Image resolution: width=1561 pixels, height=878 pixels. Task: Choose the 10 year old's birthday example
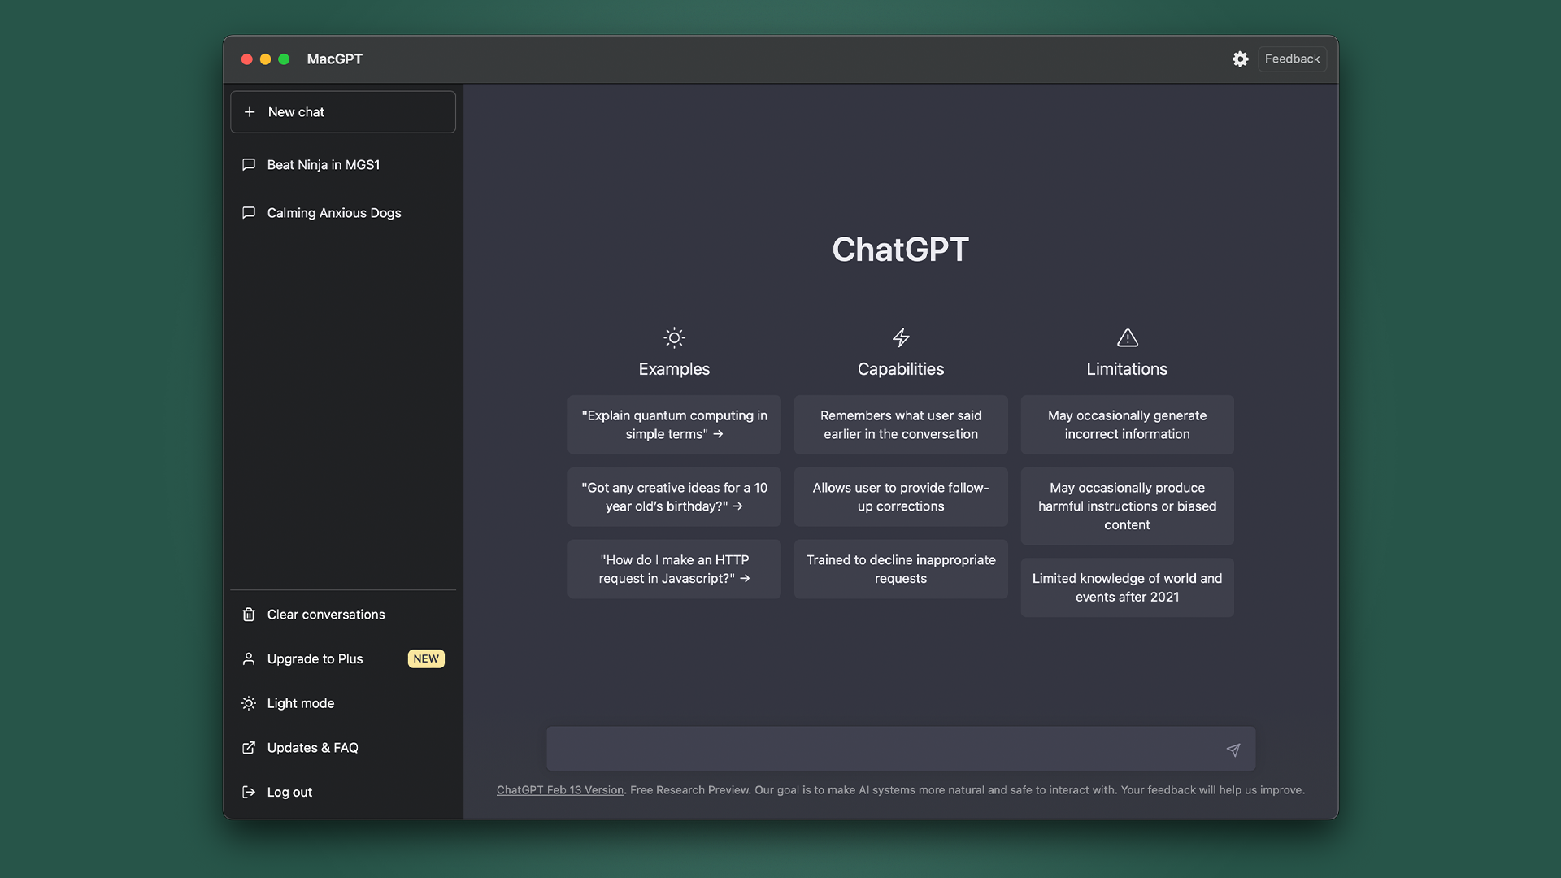[674, 497]
